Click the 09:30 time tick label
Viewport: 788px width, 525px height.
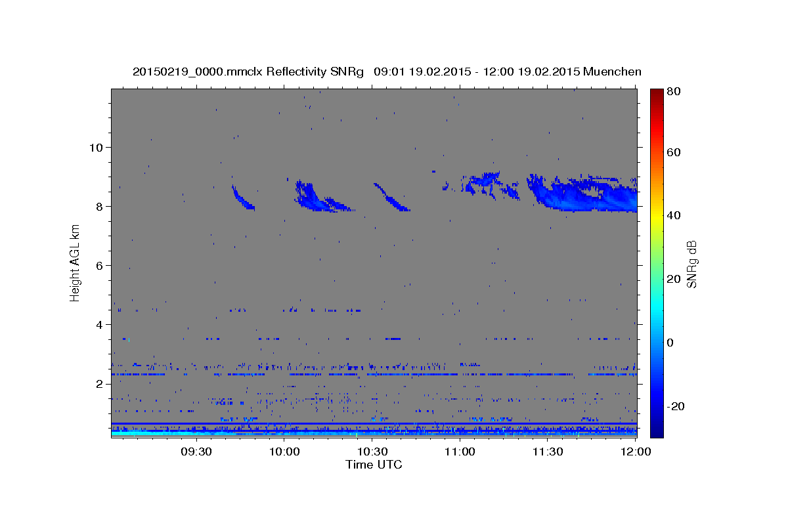[197, 452]
